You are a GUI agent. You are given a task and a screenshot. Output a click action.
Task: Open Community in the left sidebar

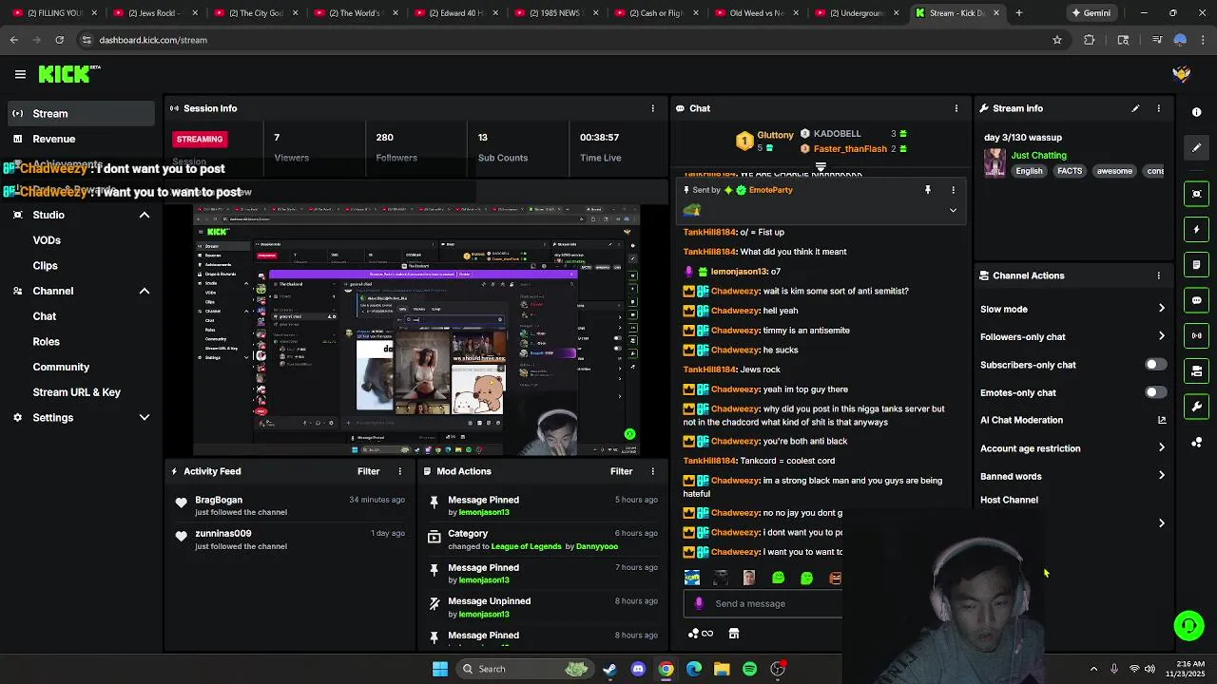(61, 367)
